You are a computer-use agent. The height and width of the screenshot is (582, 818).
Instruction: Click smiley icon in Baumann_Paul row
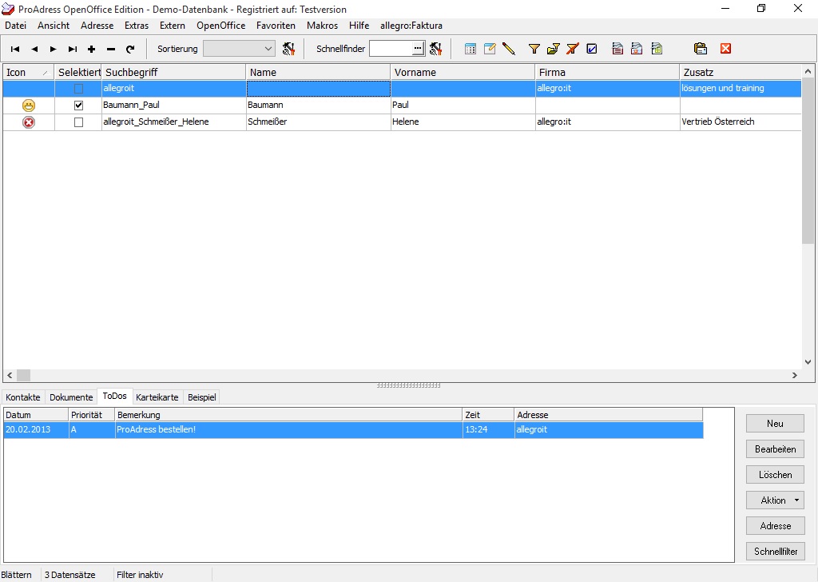[x=29, y=106]
